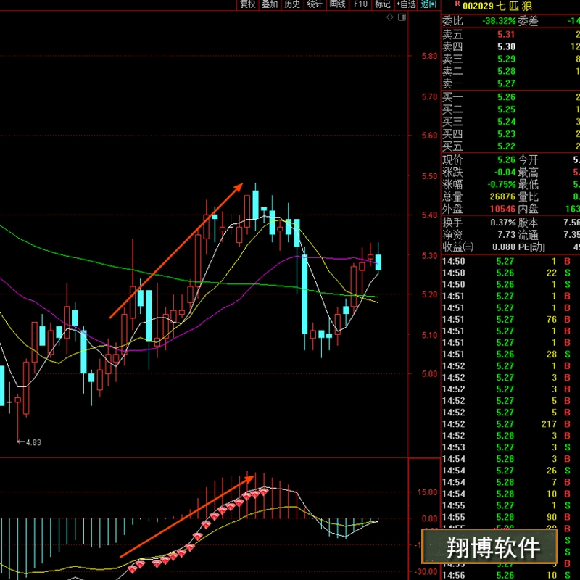Click the diamond icon above the chart
580x580 pixels.
(389, 17)
